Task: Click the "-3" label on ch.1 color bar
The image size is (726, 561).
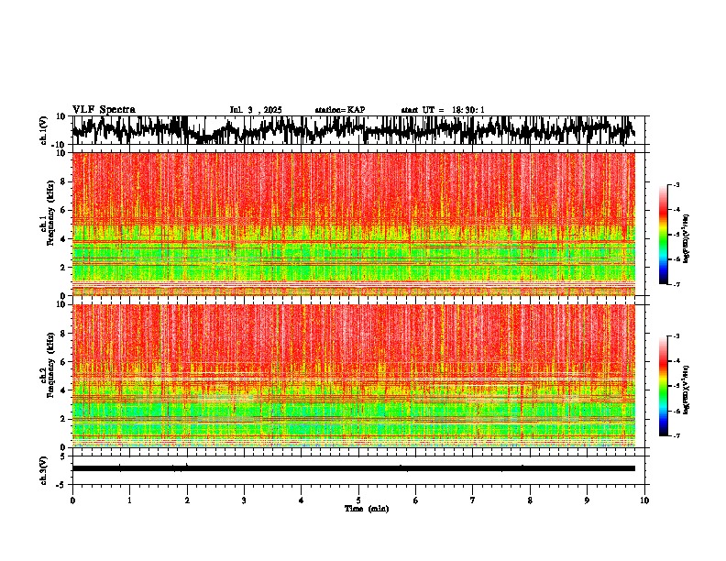Action: 676,185
